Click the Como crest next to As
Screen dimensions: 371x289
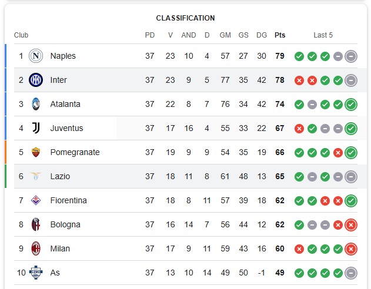coord(36,273)
